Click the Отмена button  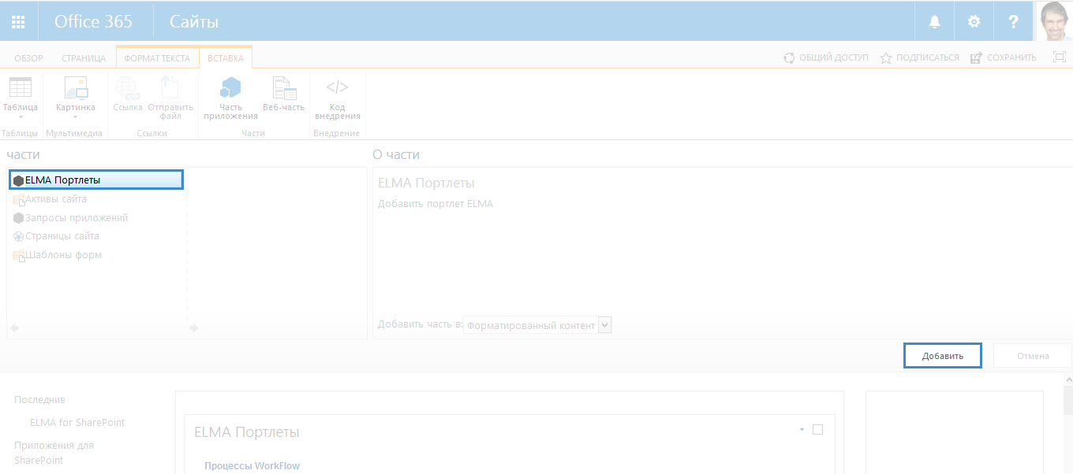pyautogui.click(x=1033, y=356)
